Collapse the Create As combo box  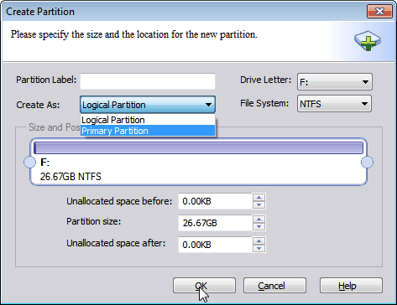coord(148,105)
